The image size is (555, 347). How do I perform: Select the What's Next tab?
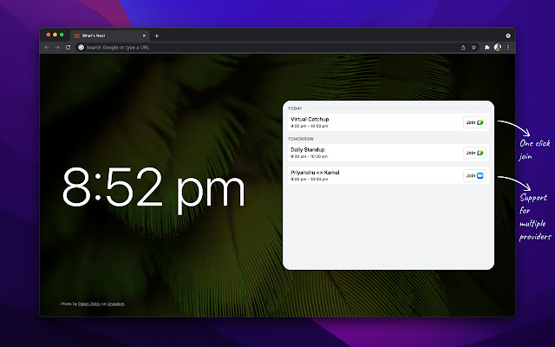coord(108,36)
